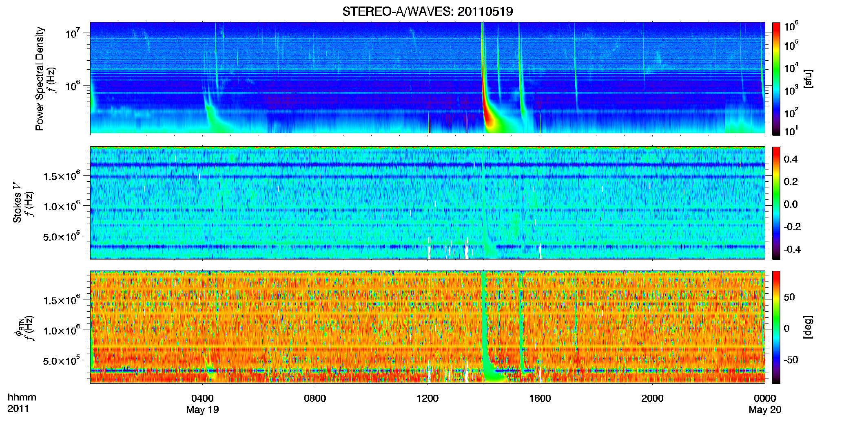Click the 5.0×10^5 tick in φRTN panel
This screenshot has height=440, width=855.
62,361
